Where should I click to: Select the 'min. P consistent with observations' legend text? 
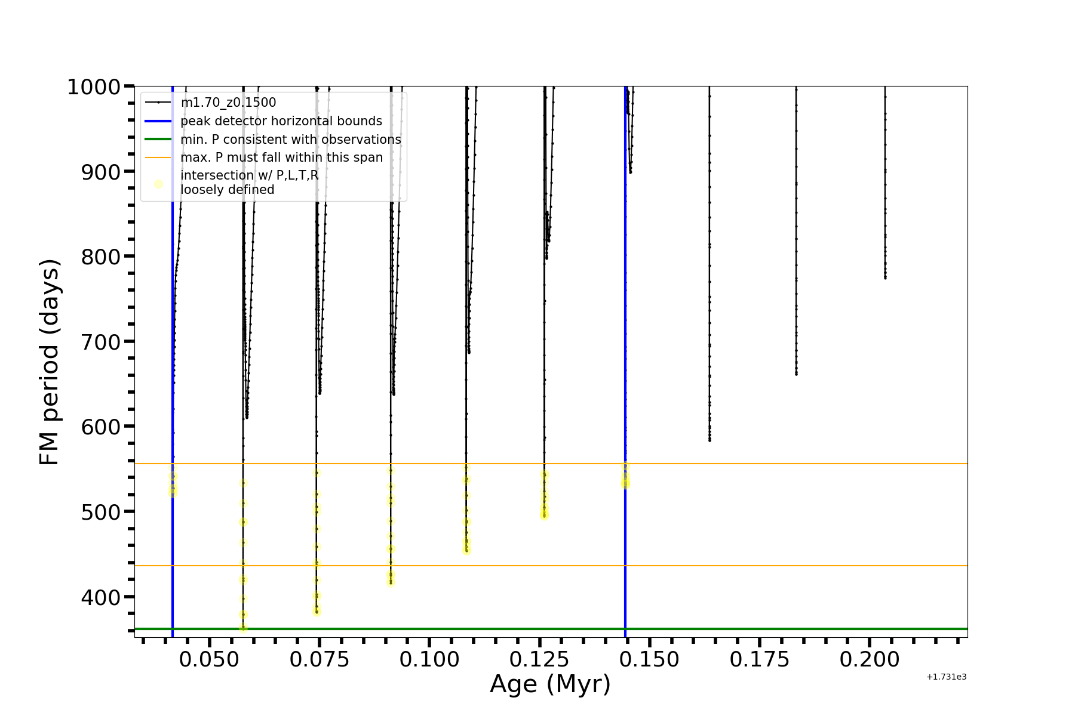point(291,140)
